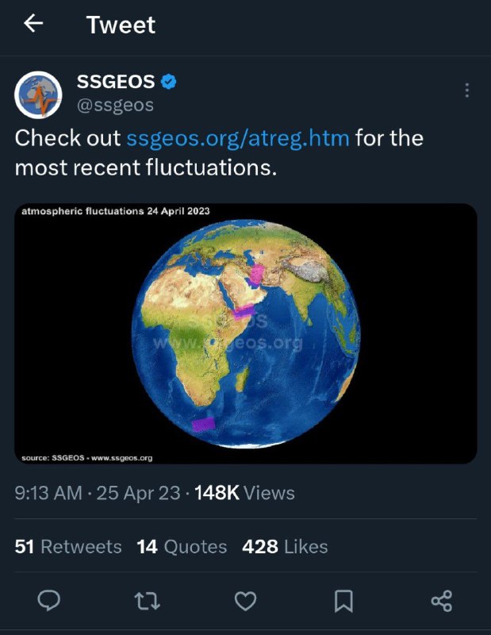Reply using the speech bubble icon
This screenshot has height=635, width=491.
click(x=49, y=600)
